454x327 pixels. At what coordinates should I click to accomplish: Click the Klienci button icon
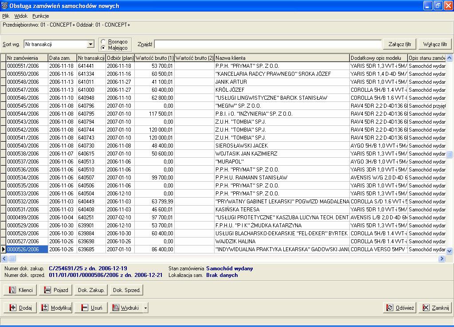tap(12, 290)
